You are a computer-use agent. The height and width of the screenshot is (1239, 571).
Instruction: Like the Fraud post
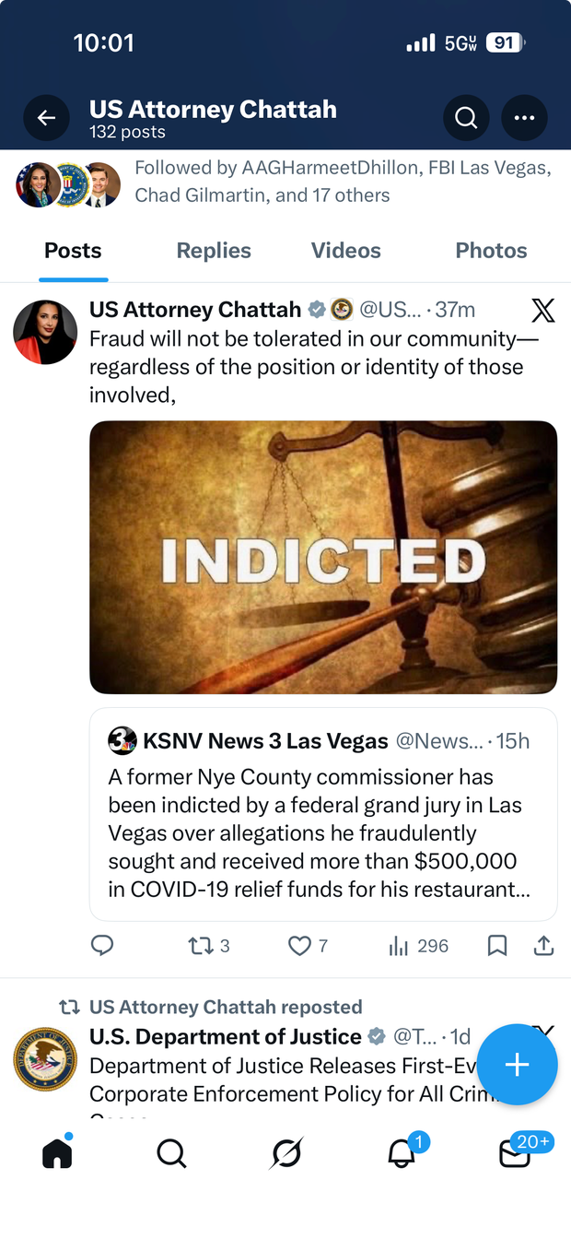[x=300, y=945]
